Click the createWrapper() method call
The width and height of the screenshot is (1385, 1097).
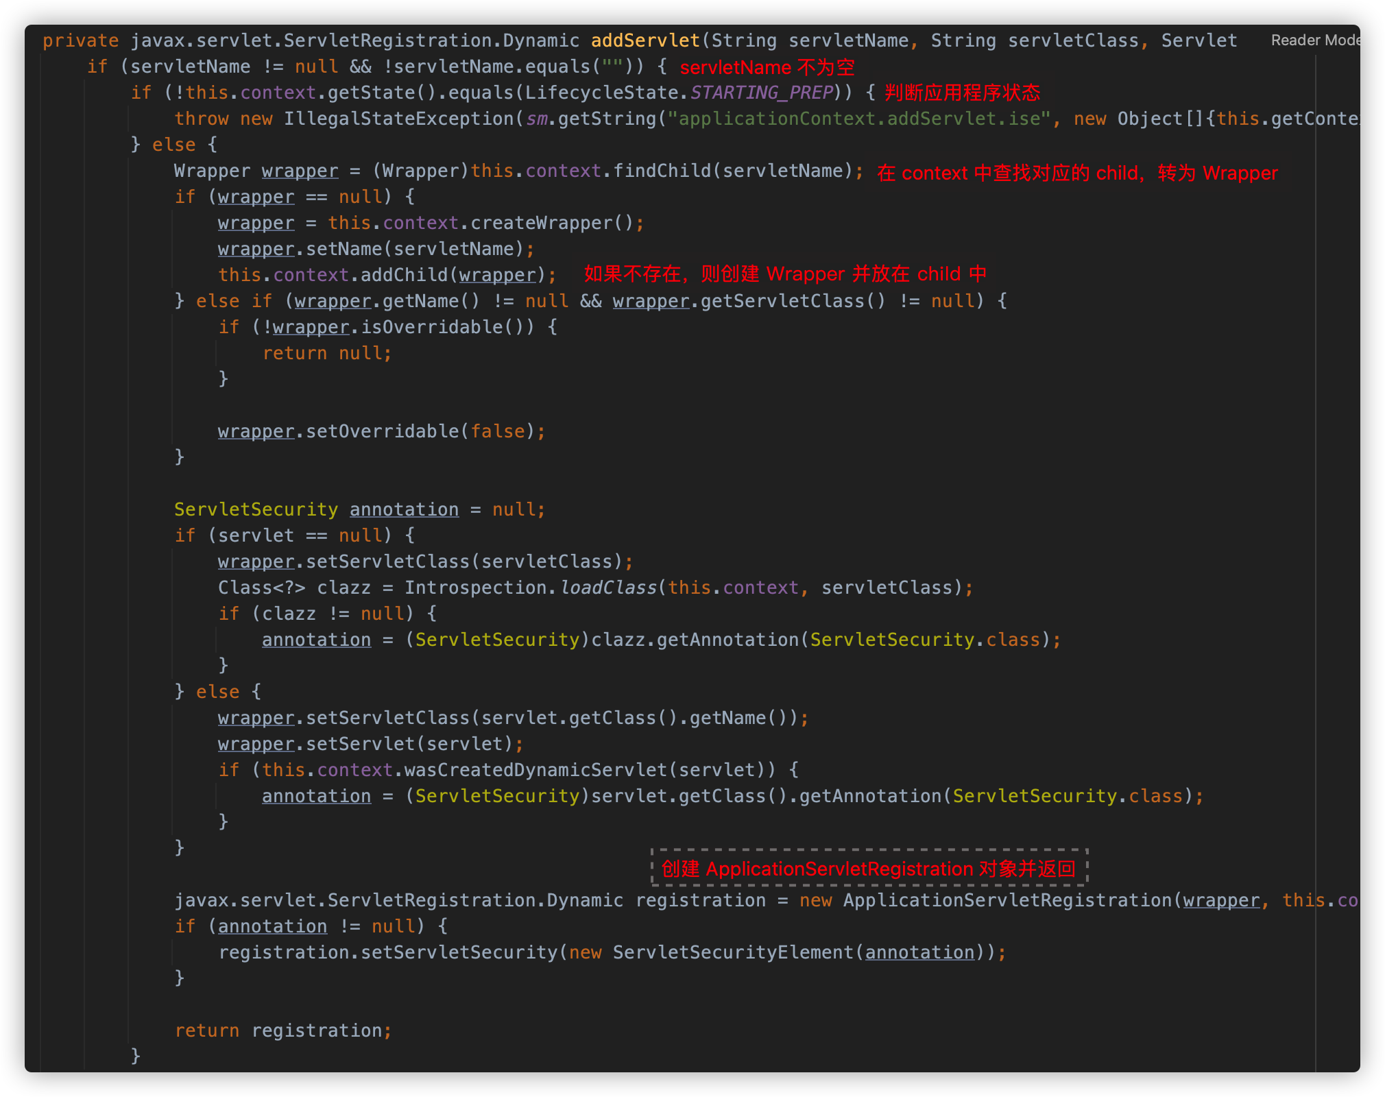[x=552, y=223]
